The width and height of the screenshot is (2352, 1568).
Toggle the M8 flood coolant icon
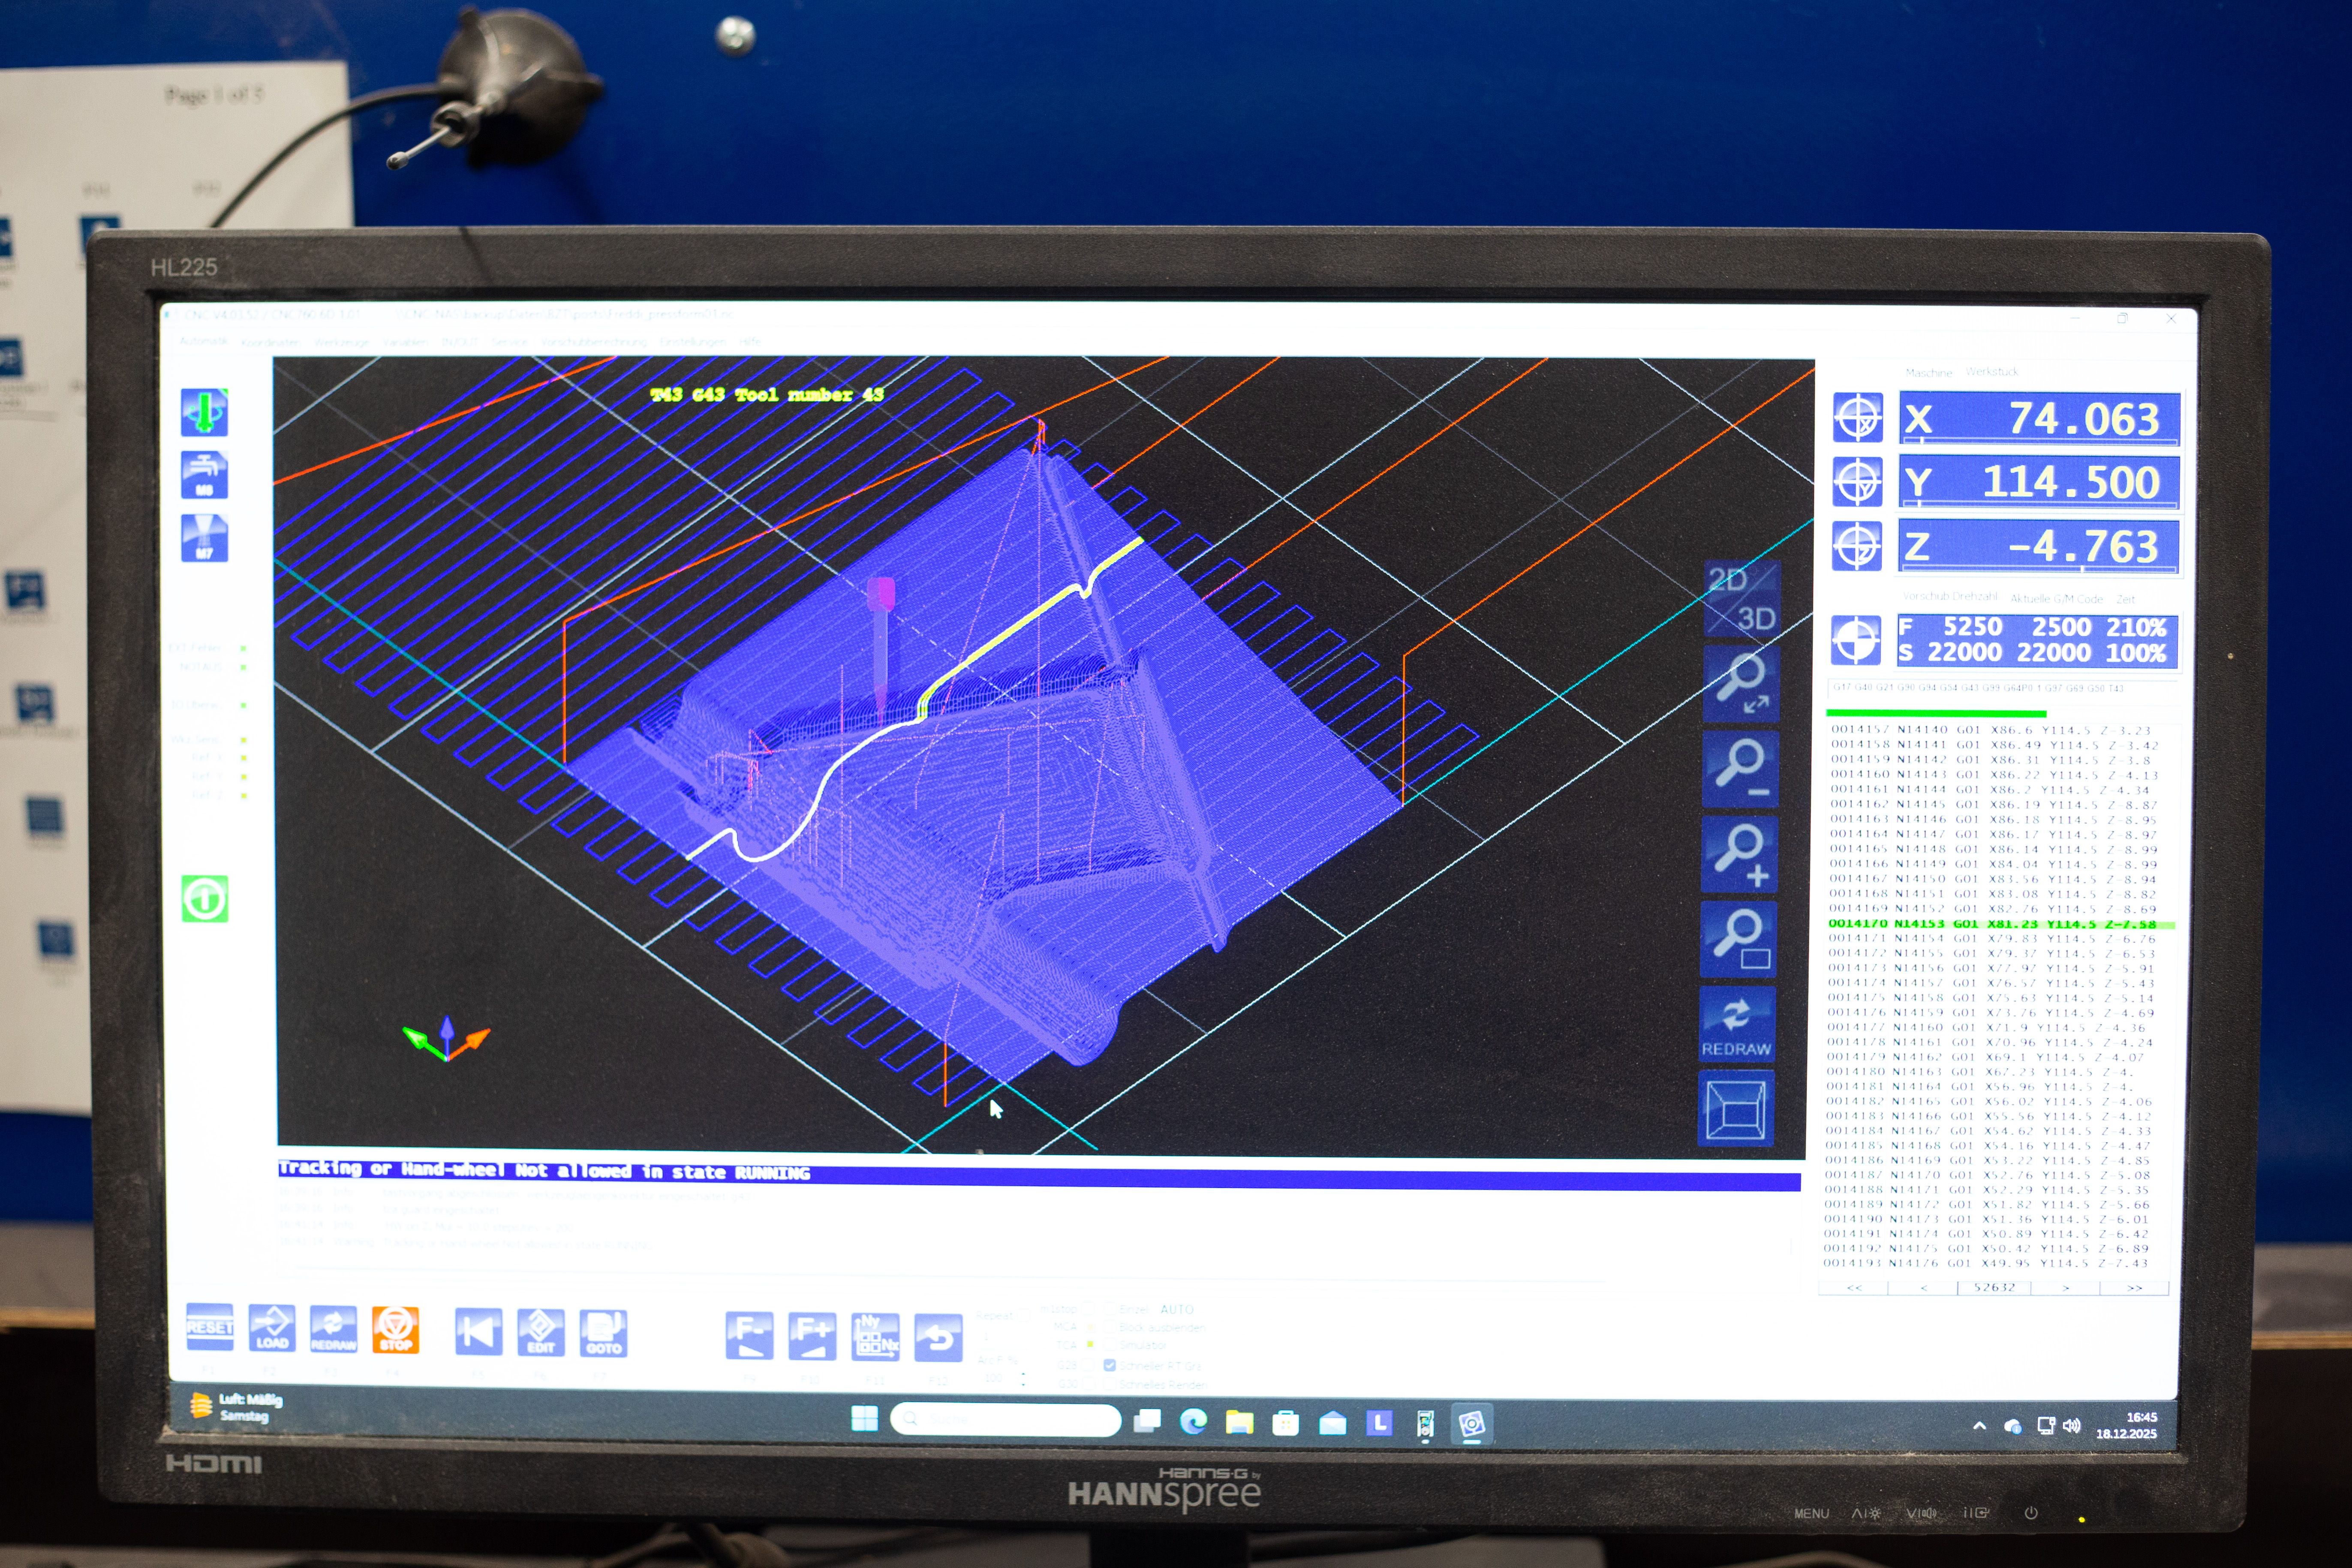coord(204,475)
